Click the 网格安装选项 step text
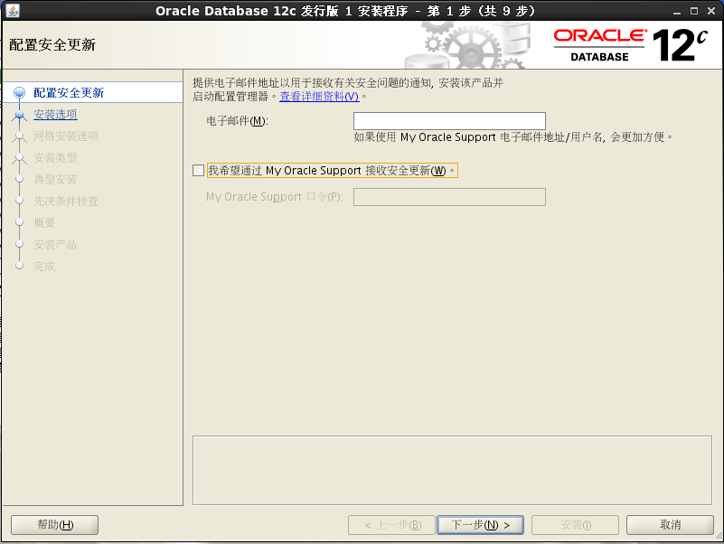 [66, 136]
